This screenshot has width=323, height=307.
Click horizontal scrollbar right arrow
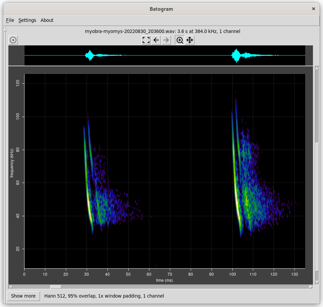click(311, 287)
